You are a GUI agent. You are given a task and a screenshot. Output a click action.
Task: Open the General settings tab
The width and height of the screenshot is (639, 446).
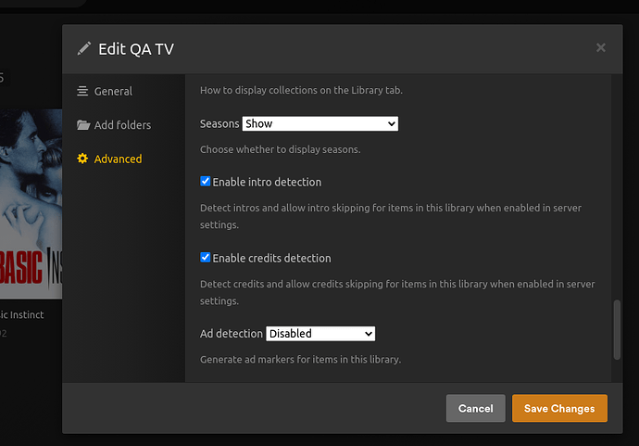[x=113, y=91]
